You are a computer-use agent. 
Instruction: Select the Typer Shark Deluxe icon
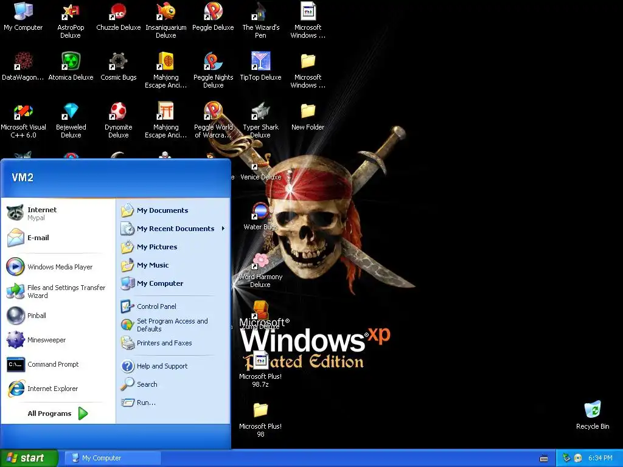[x=260, y=111]
